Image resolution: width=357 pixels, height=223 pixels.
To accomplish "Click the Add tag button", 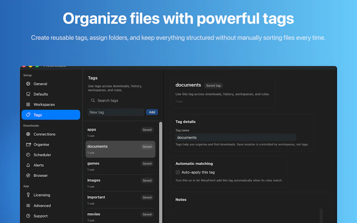I will pyautogui.click(x=152, y=112).
